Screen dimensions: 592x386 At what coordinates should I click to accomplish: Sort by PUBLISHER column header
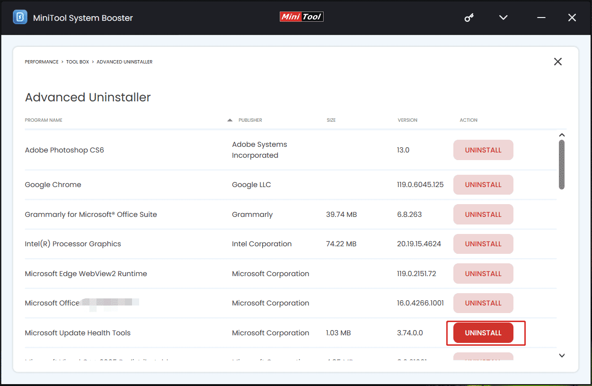[250, 120]
